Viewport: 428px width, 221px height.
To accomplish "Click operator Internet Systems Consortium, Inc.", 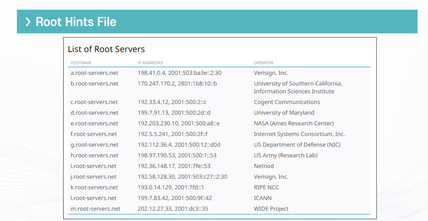I will click(299, 134).
